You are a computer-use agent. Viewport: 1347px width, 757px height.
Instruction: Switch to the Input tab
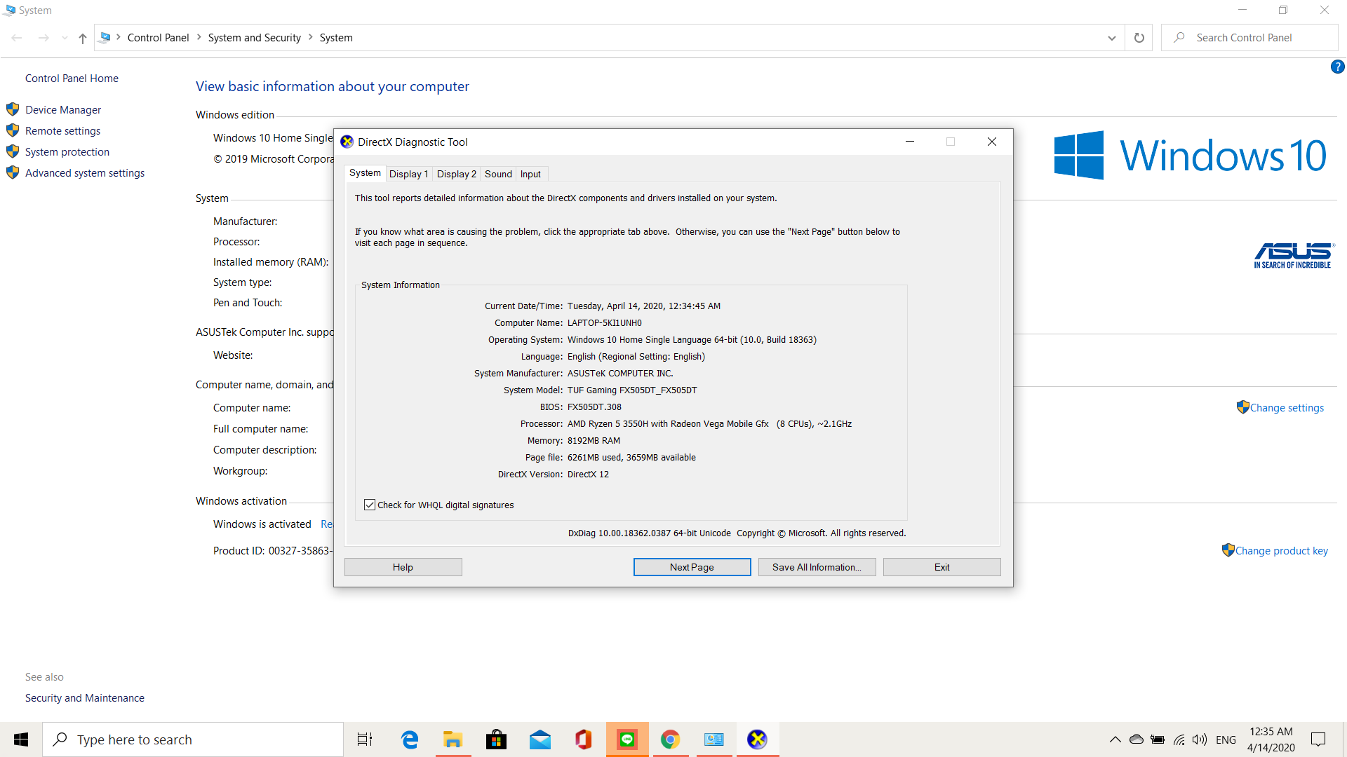pyautogui.click(x=530, y=174)
